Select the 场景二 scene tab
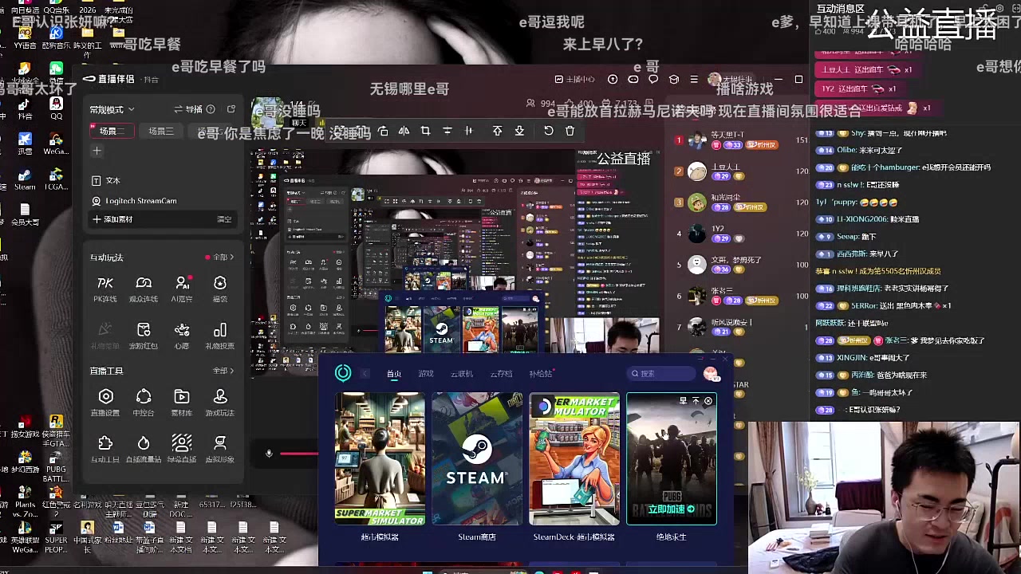Screen dimensions: 1021x574 (112, 131)
